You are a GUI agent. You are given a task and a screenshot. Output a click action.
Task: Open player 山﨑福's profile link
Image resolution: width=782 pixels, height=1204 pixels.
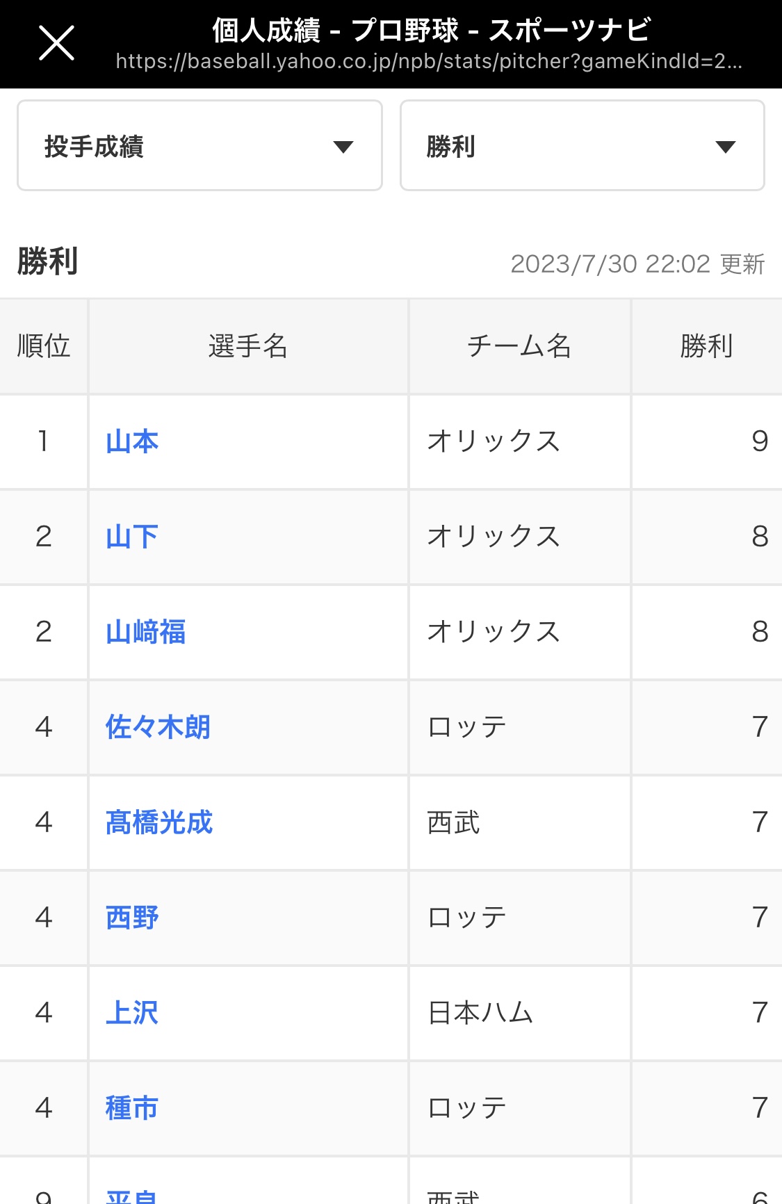145,632
